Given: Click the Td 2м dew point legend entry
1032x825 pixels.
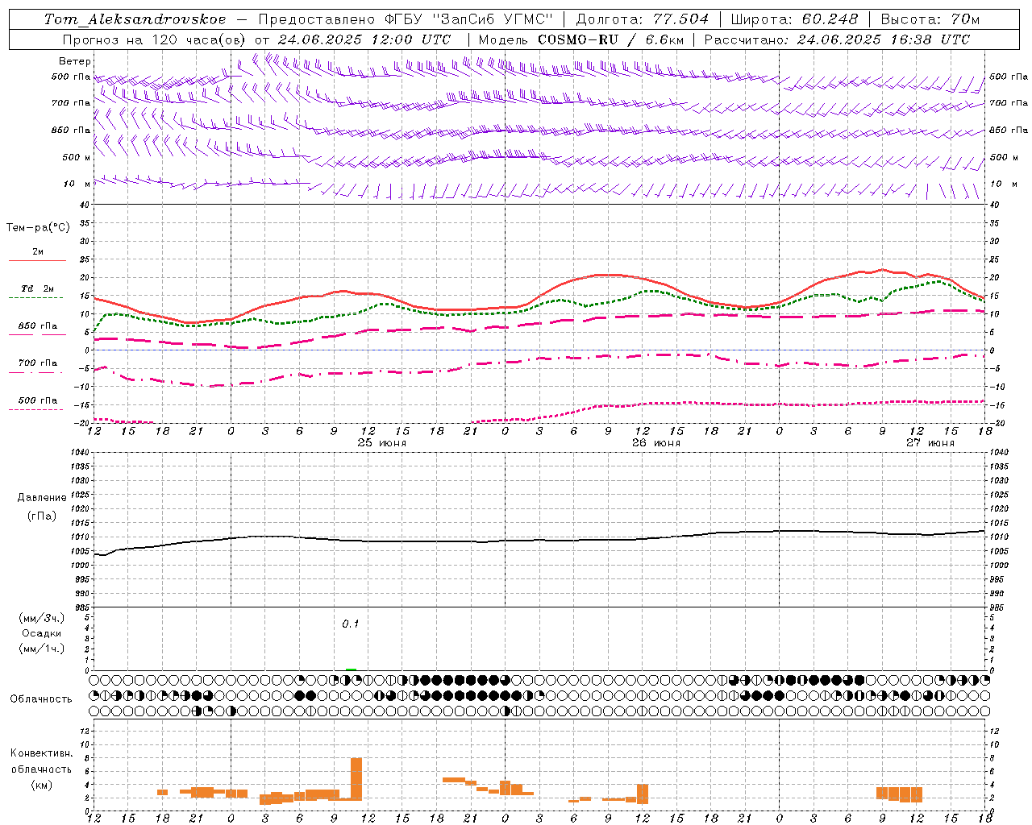Looking at the screenshot, I should 37,288.
